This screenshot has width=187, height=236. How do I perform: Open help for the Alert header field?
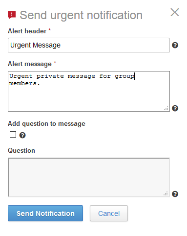[x=175, y=45]
